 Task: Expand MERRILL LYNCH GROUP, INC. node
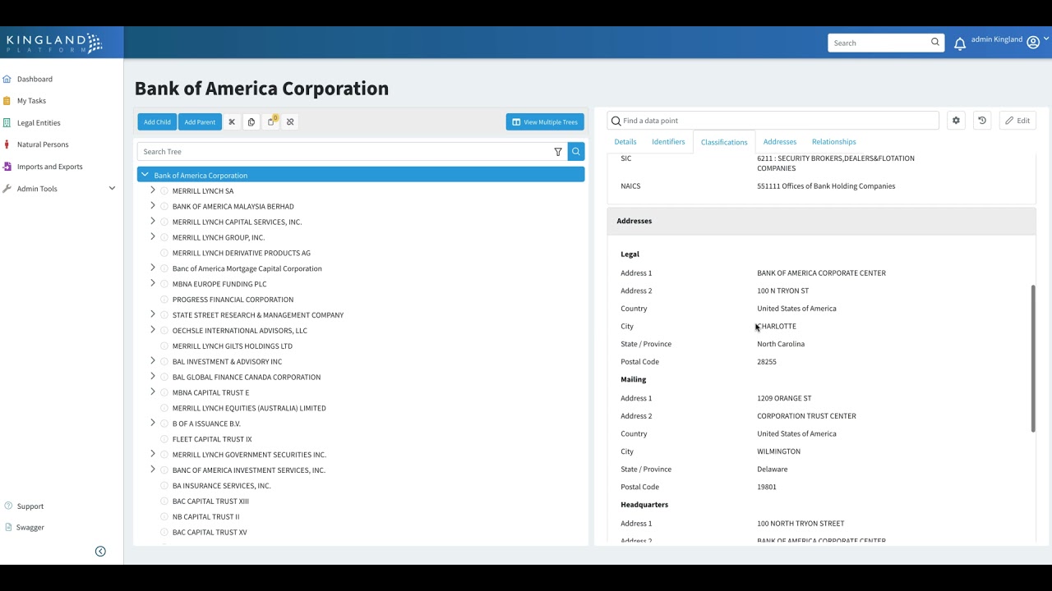pyautogui.click(x=152, y=237)
